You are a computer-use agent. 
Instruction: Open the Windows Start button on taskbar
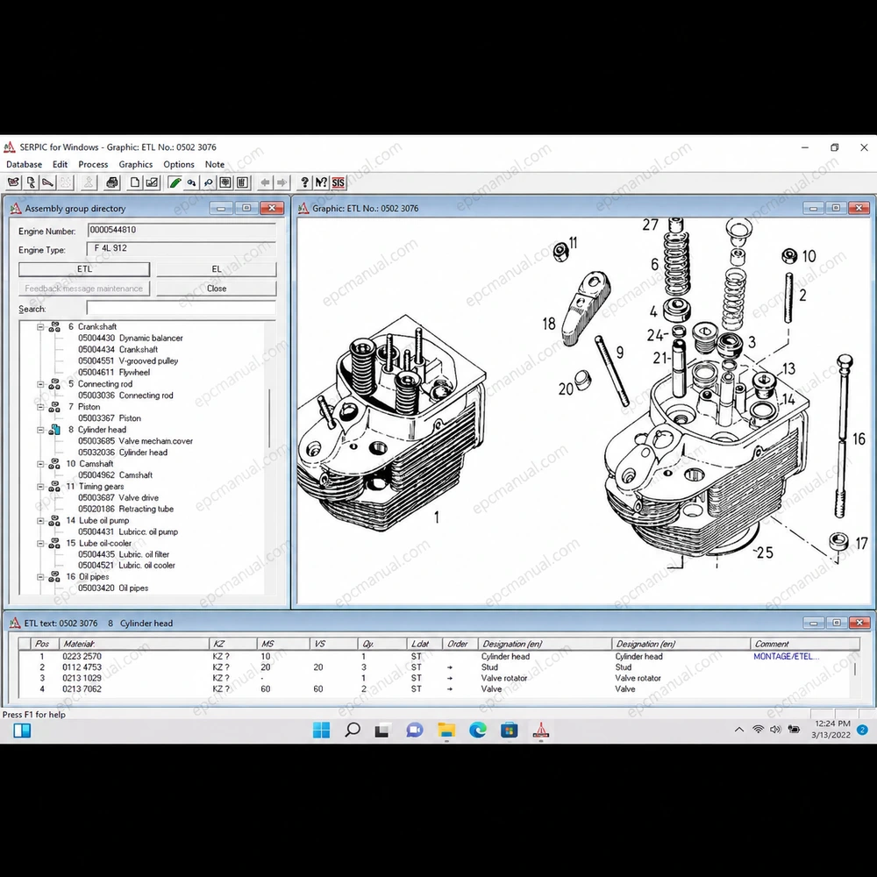[x=322, y=730]
